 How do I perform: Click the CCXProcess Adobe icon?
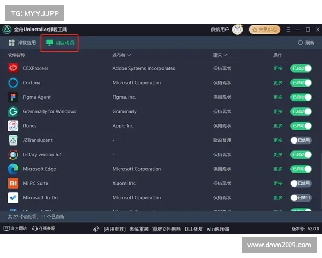[13, 68]
